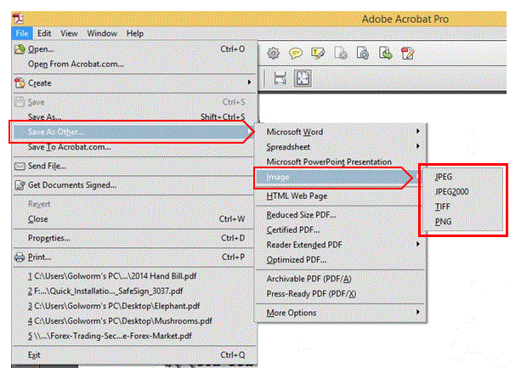Expand the Microsoft Word submenu arrow
Viewport: 521px width, 379px height.
418,131
